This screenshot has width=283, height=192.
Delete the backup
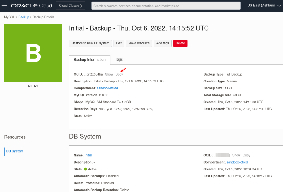(180, 43)
